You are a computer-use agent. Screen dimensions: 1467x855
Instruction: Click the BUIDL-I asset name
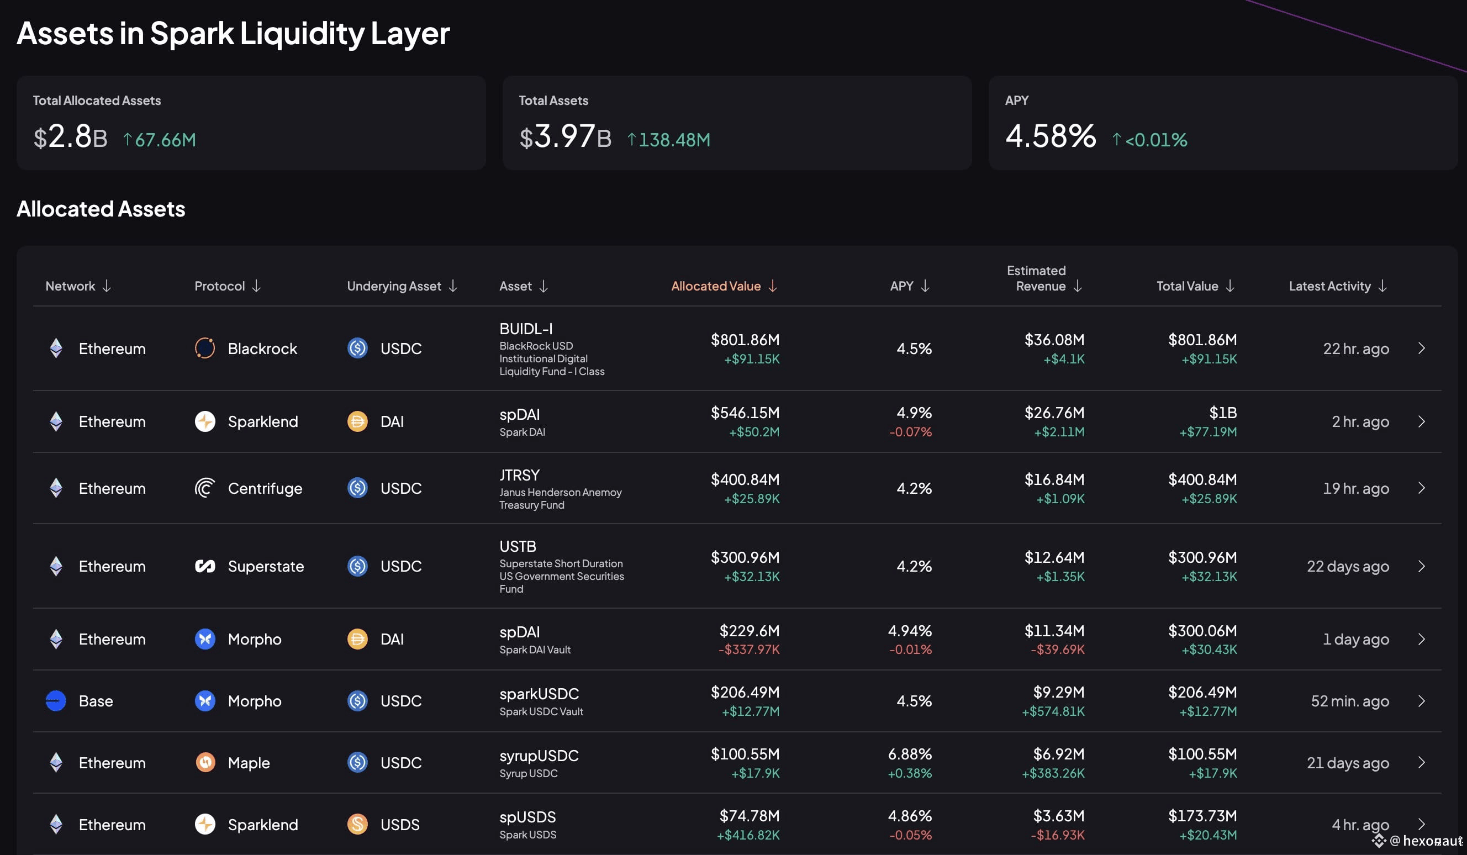click(x=526, y=329)
